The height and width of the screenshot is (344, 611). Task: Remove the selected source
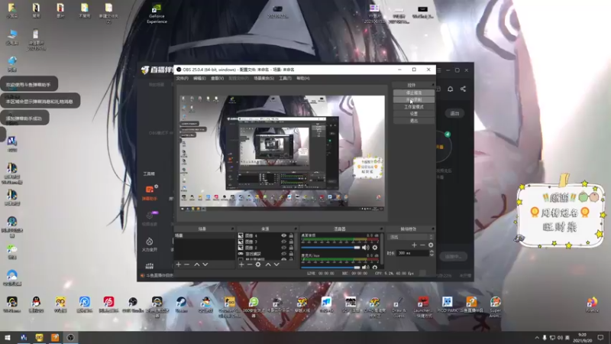pos(250,264)
